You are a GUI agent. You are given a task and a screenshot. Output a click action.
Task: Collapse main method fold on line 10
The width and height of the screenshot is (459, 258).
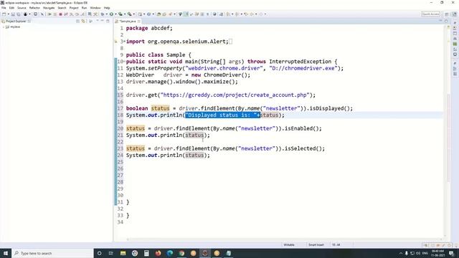125,62
